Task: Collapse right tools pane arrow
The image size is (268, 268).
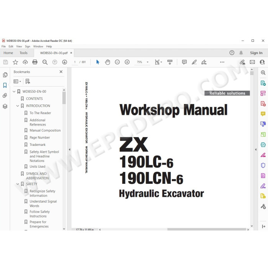Action: (x=256, y=150)
